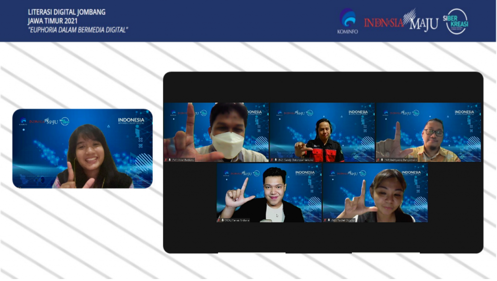Select the N1 video tile with the masked participant
Screen dimensions: 497x281
[x=215, y=132]
